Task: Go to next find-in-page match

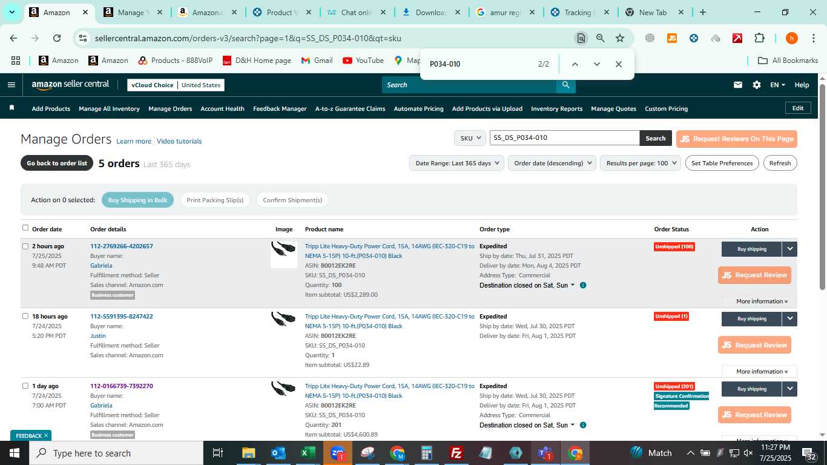Action: (x=597, y=64)
